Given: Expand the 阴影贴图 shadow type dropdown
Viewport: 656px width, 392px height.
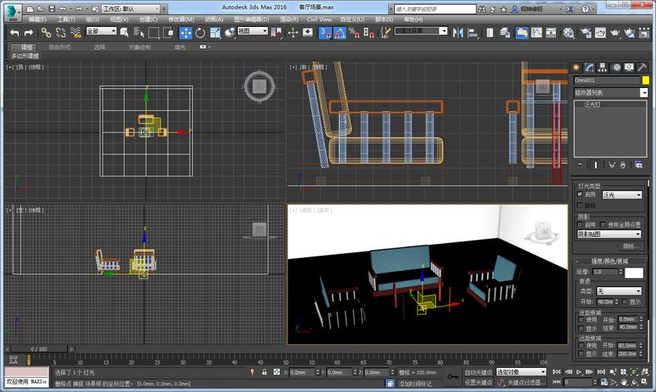Looking at the screenshot, I should click(x=609, y=234).
